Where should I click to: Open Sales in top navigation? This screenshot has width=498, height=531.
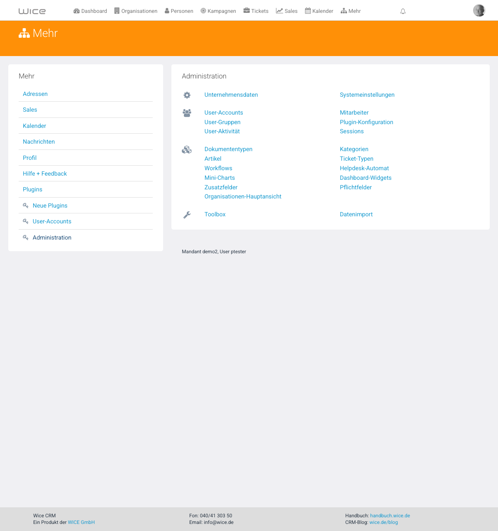tap(287, 11)
